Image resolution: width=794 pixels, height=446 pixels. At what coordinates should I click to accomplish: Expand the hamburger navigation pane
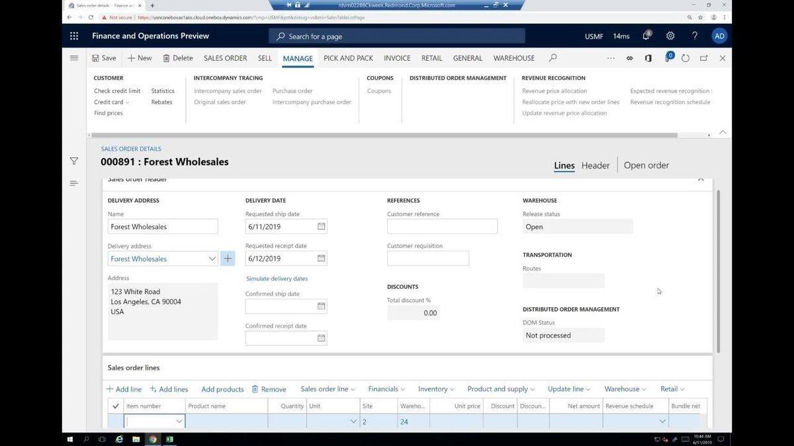[x=74, y=58]
